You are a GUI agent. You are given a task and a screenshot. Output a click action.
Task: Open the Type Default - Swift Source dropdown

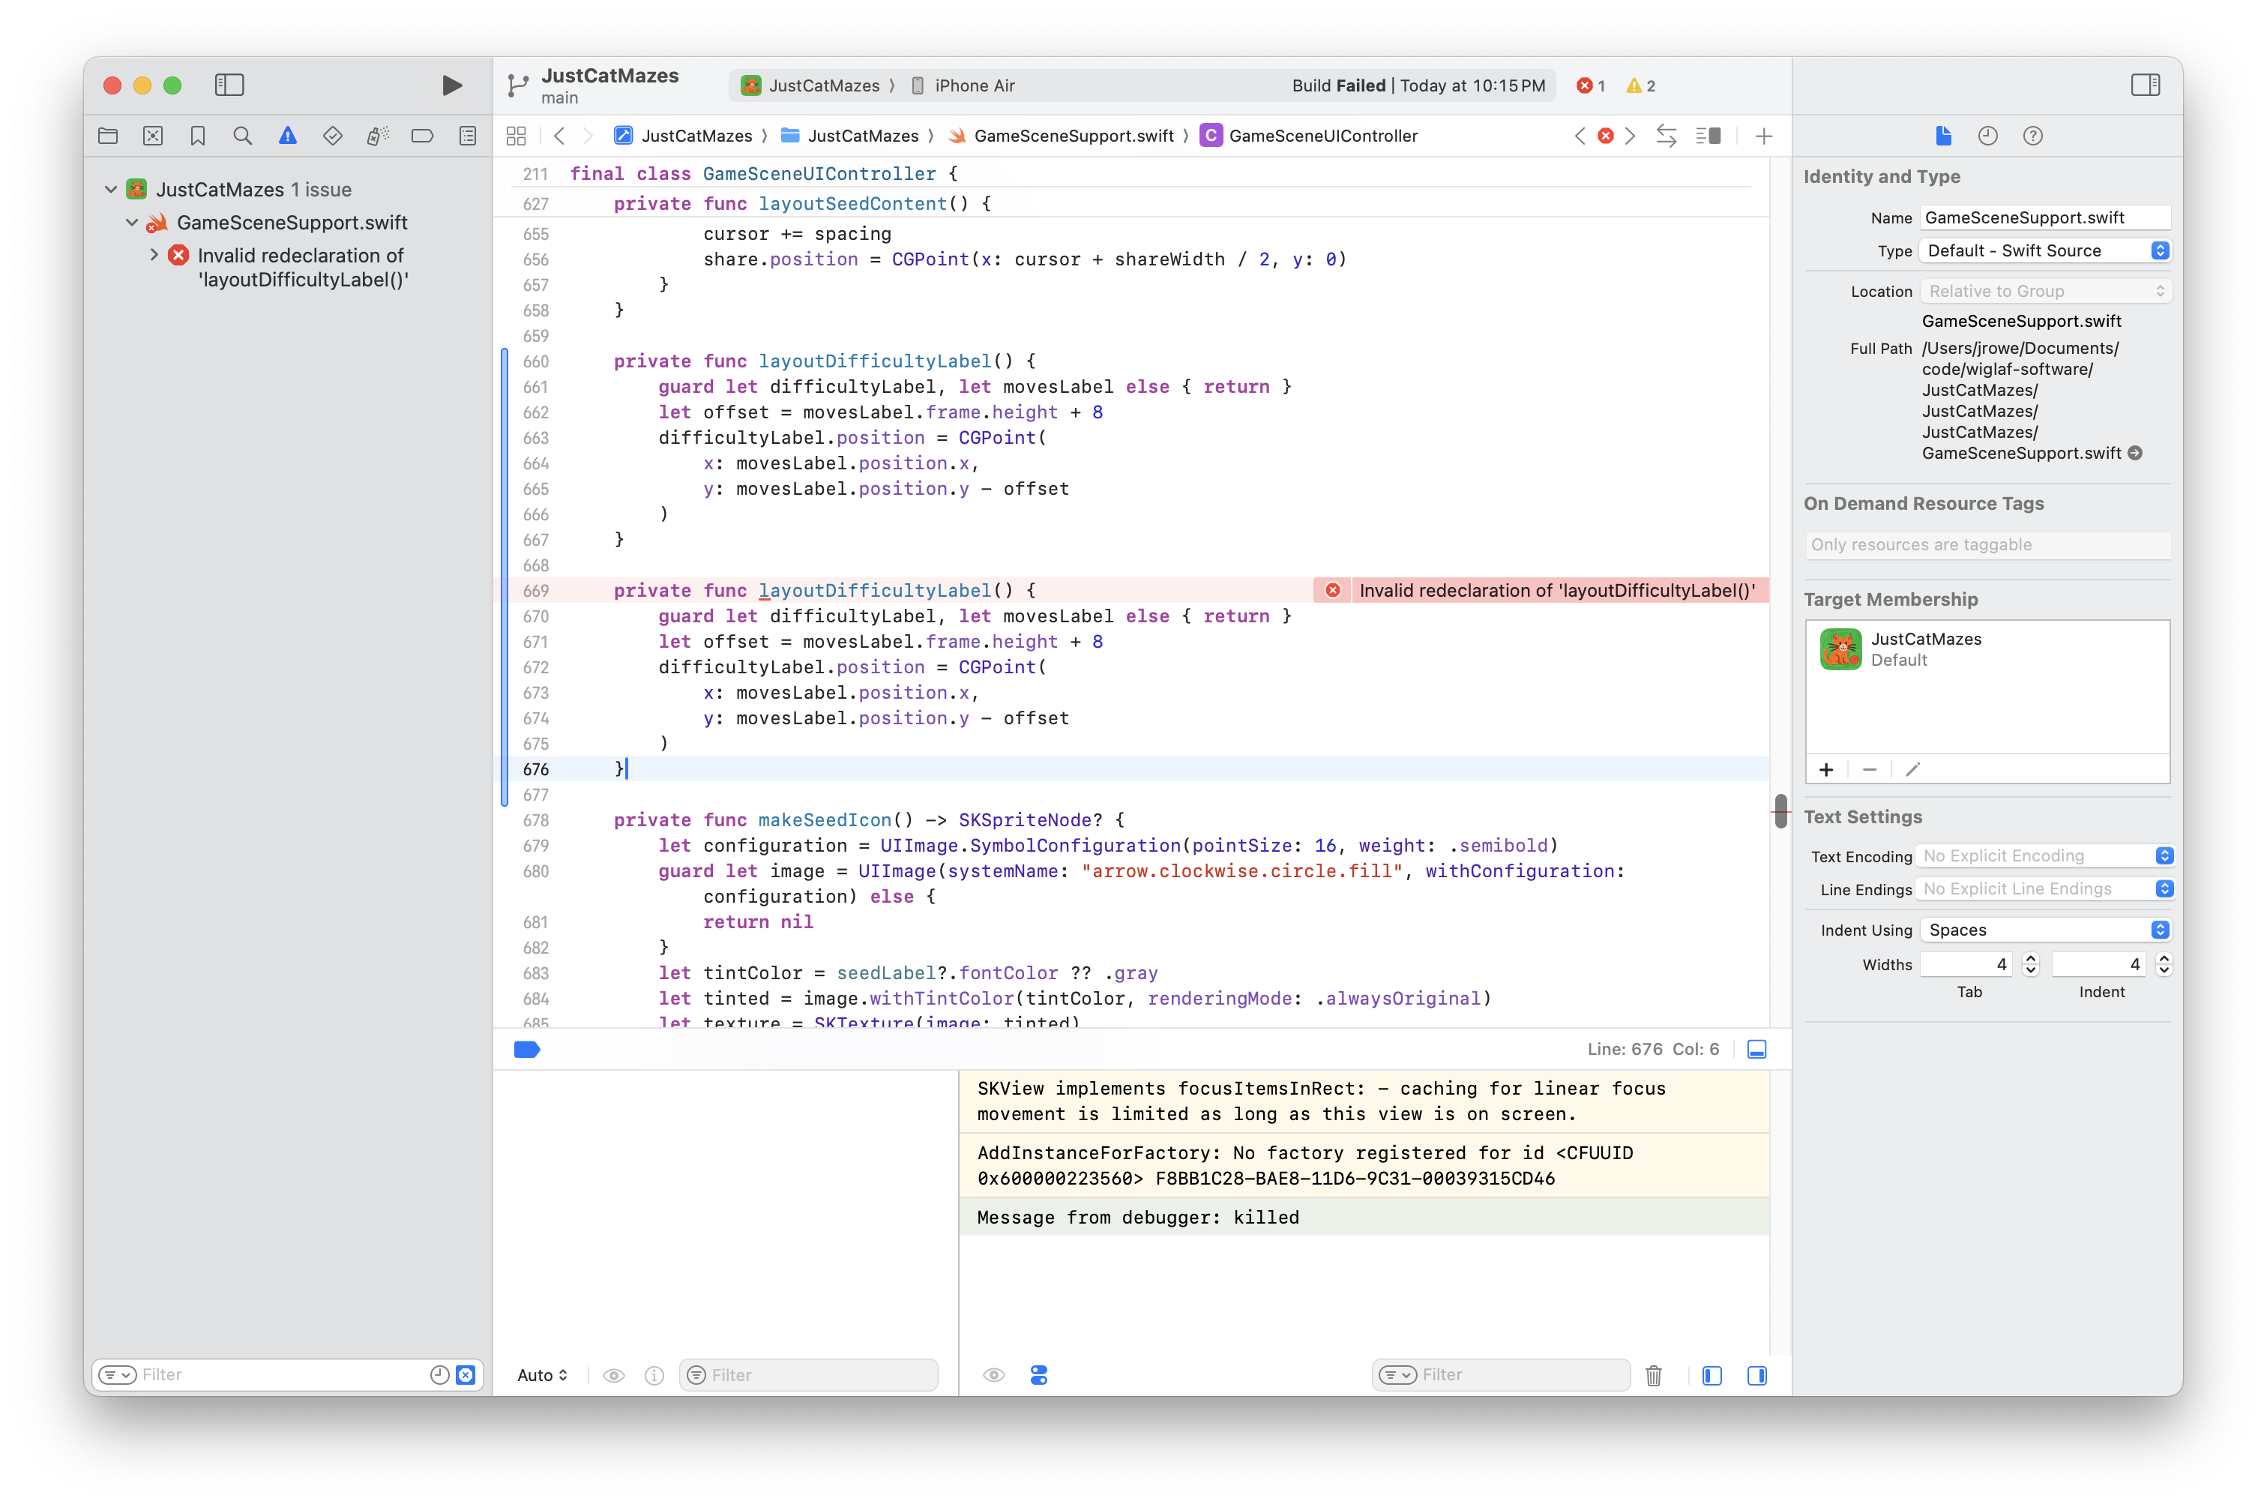[2046, 251]
